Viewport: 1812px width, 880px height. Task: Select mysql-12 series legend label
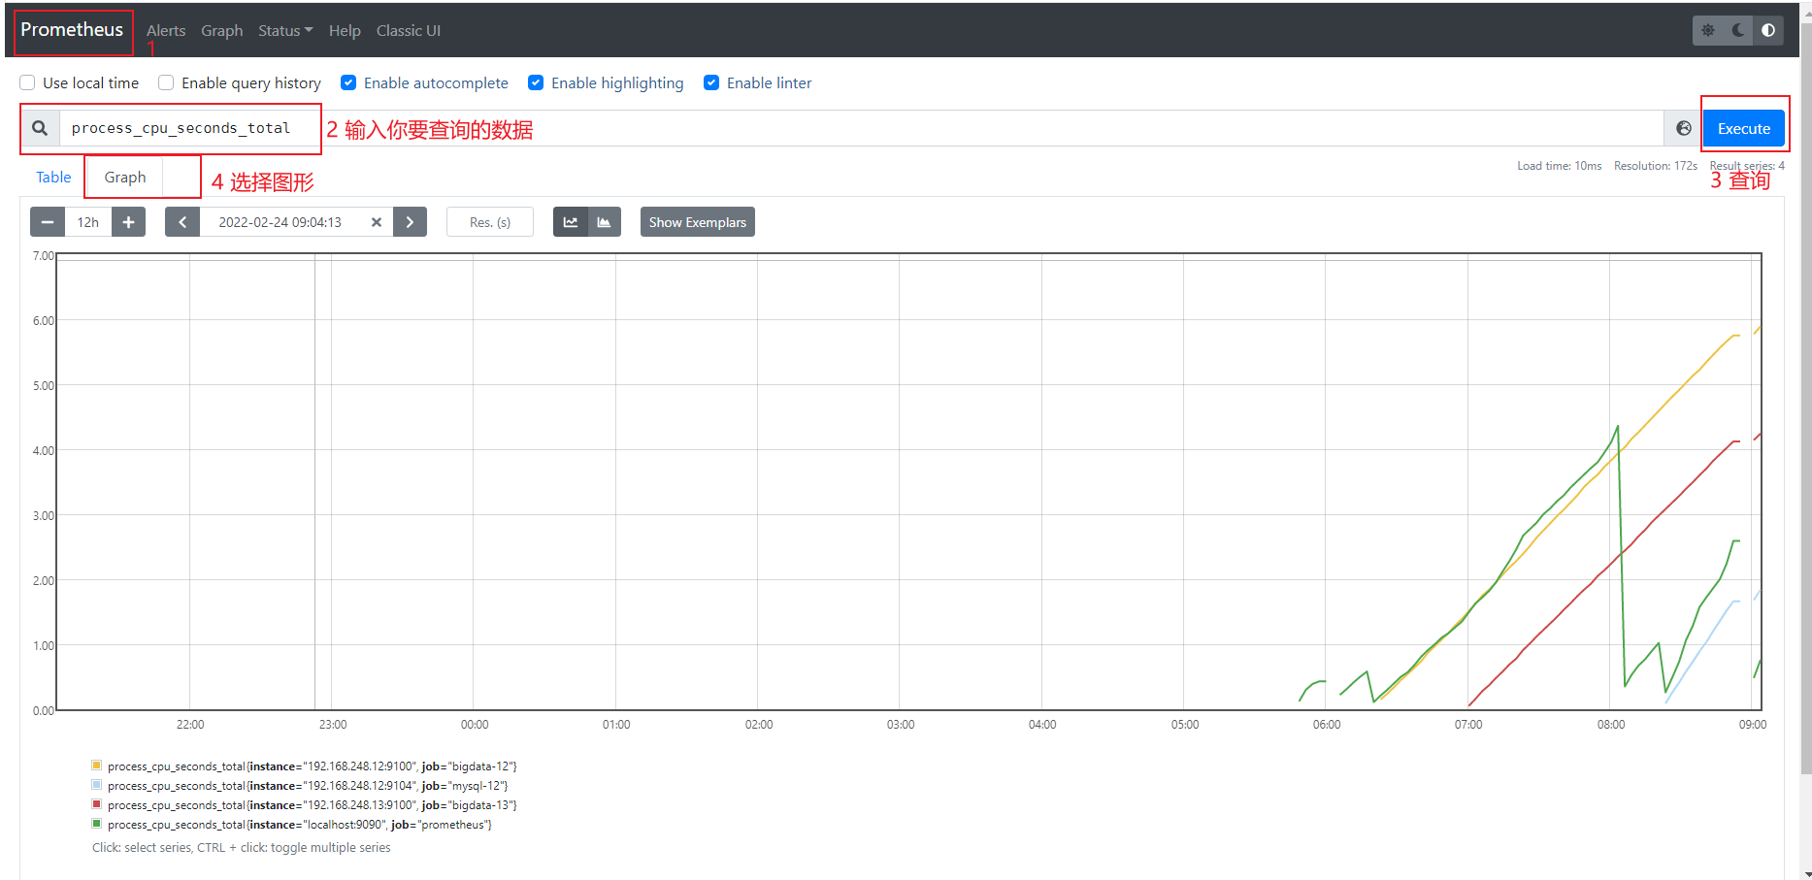point(308,786)
